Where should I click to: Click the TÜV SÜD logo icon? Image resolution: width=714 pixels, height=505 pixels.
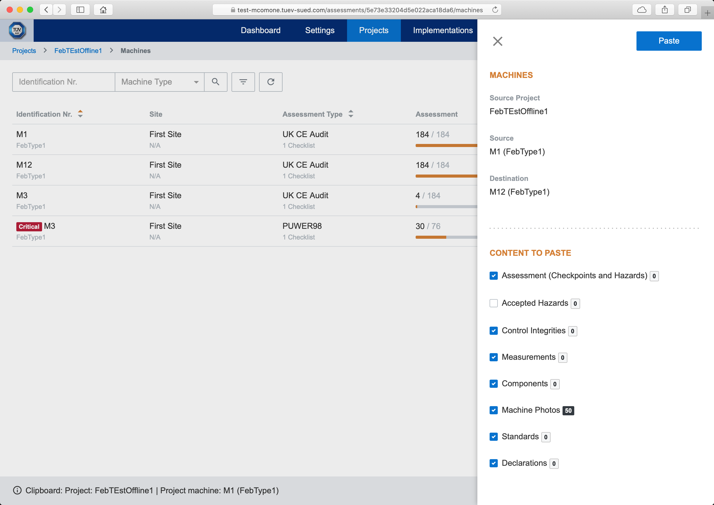point(17,31)
